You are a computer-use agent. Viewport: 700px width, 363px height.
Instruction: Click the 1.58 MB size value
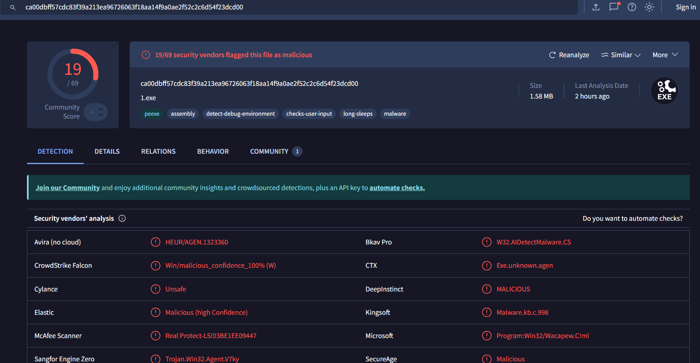click(x=541, y=96)
